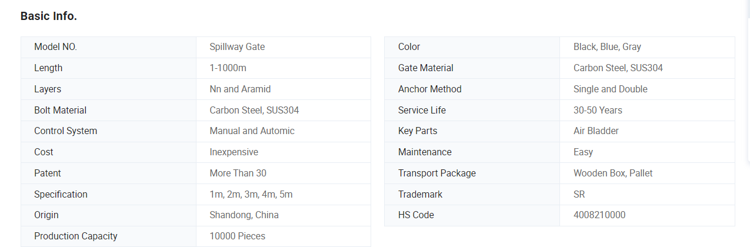Click the Basic Info. heading
Screen dimensions: 750x247
pos(49,16)
